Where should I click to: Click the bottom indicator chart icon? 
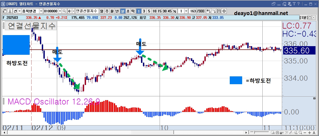[x=282, y=132]
